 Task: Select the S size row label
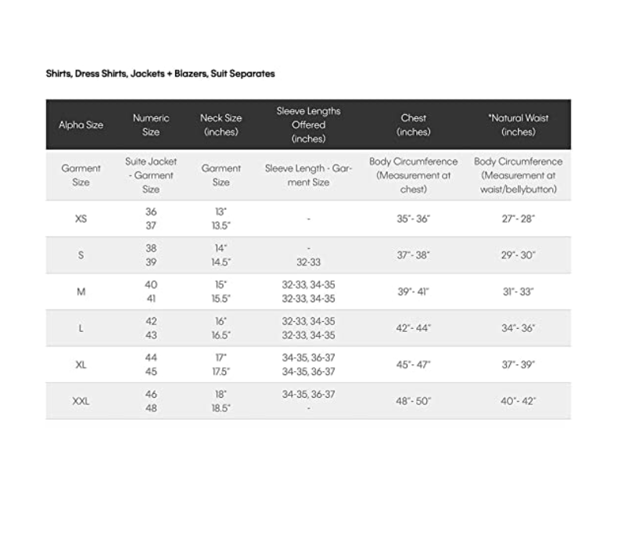tap(81, 255)
